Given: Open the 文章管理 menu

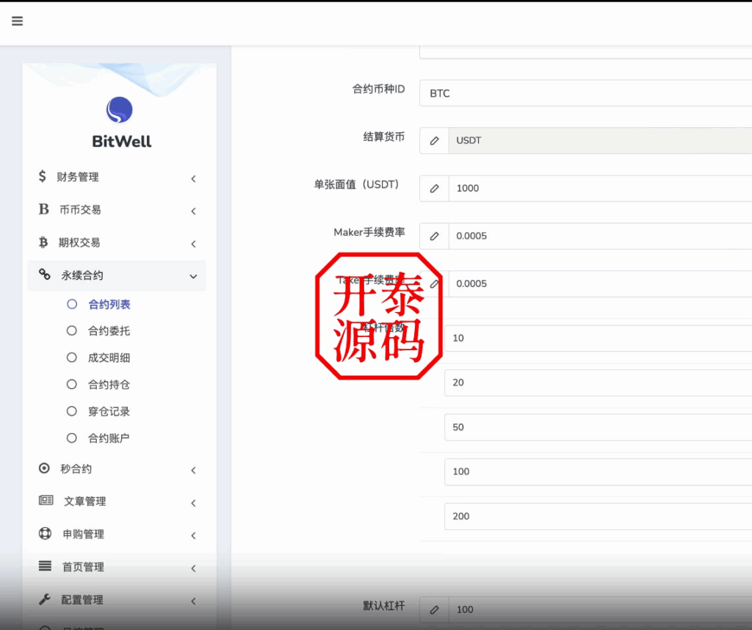Looking at the screenshot, I should tap(117, 502).
